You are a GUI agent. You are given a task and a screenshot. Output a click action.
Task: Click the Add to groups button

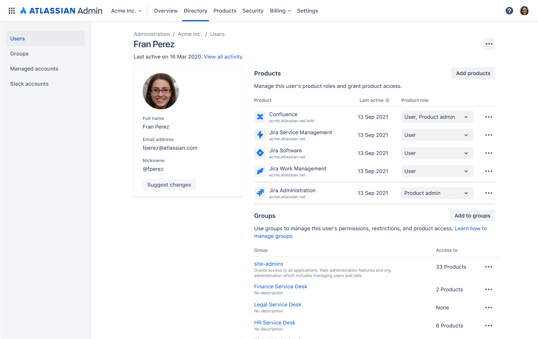[472, 215]
